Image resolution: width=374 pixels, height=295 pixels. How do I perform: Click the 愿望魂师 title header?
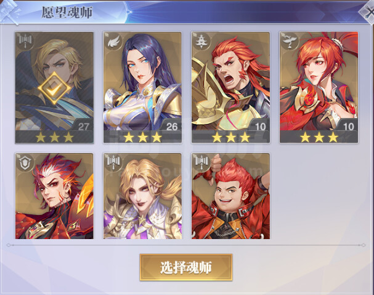[67, 12]
